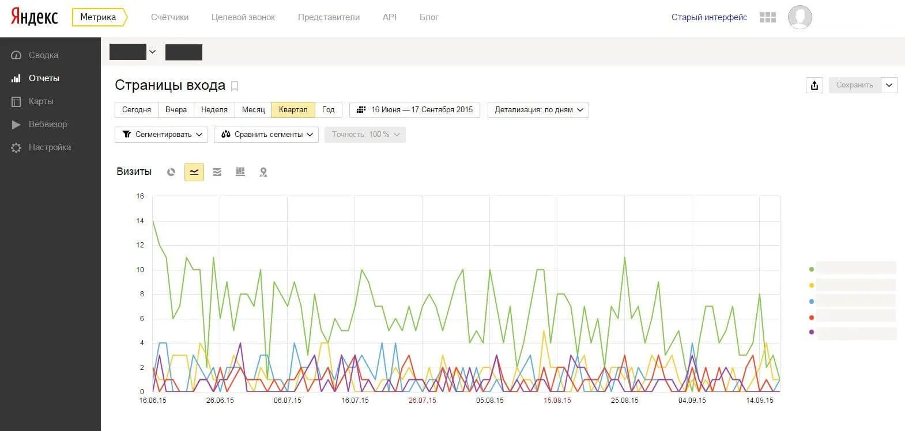This screenshot has width=905, height=431.
Task: Toggle the line chart view button
Action: pos(194,172)
